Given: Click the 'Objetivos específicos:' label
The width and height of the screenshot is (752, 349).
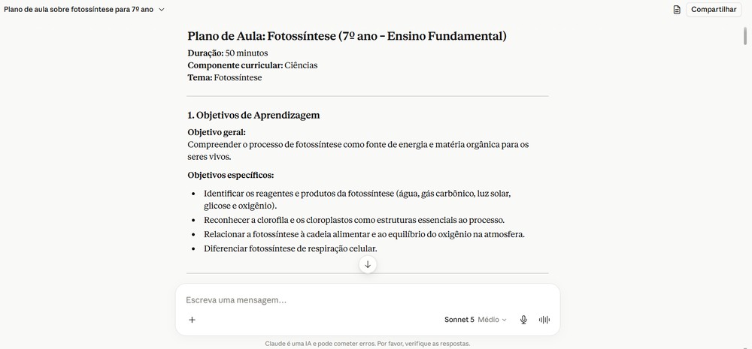Looking at the screenshot, I should [x=231, y=175].
